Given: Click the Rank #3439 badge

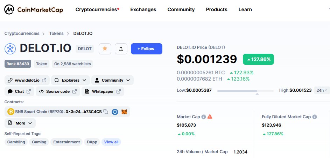Looking at the screenshot, I should 18,64.
